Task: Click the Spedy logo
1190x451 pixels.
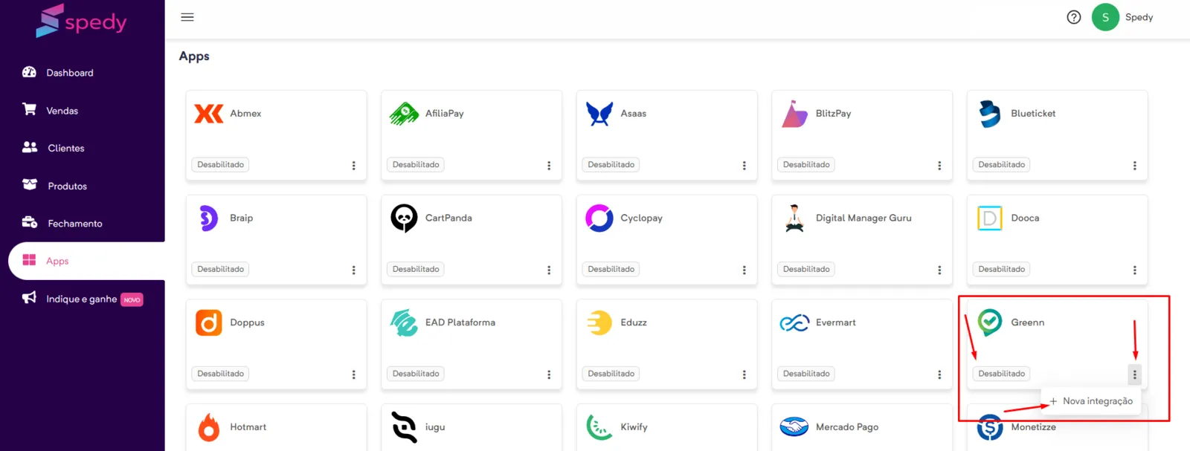Action: click(x=82, y=21)
